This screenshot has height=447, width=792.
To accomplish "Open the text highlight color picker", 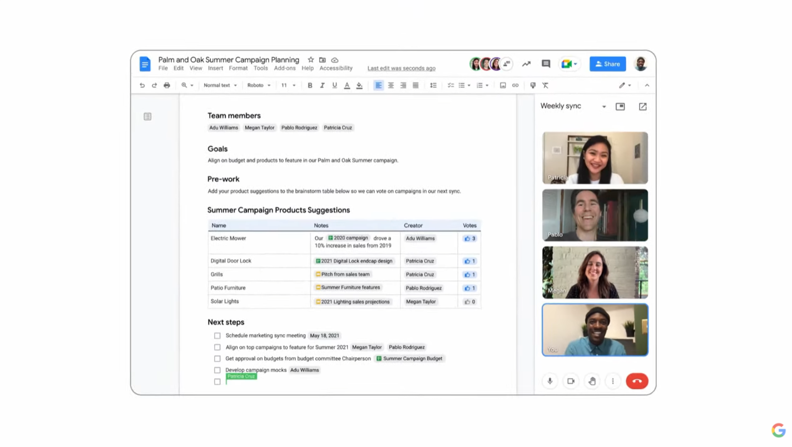I will click(x=359, y=86).
